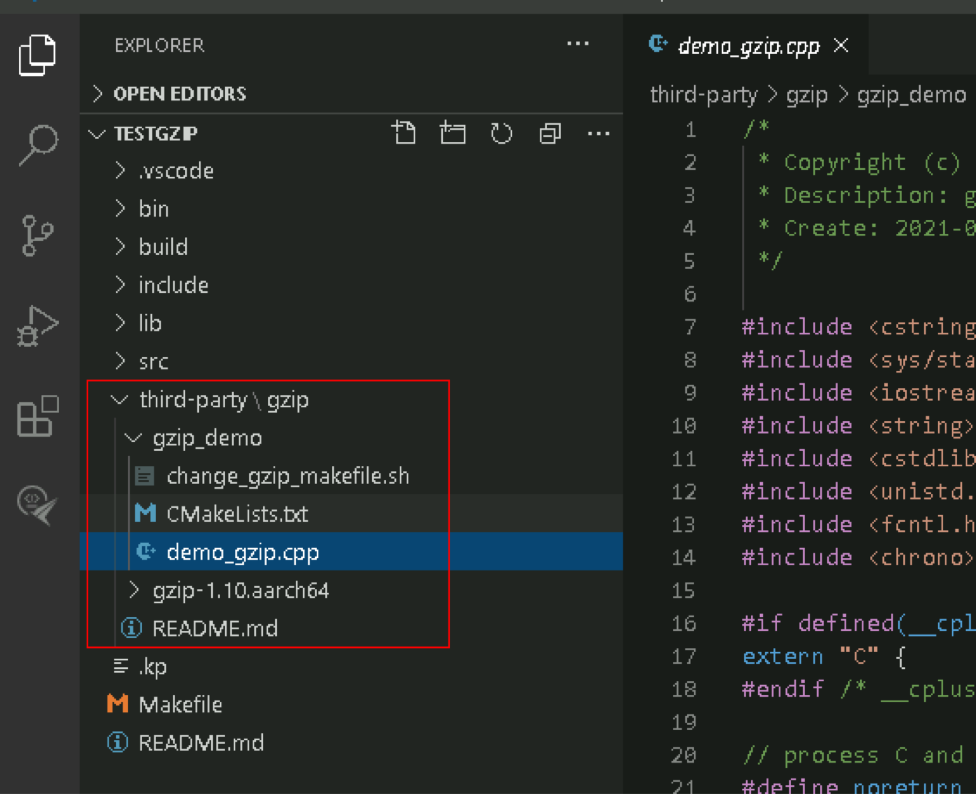Viewport: 976px width, 794px height.
Task: Click third-party in the breadcrumb path
Action: click(703, 95)
